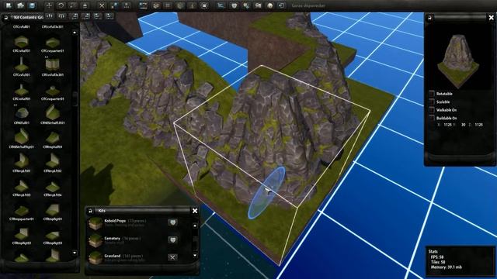Toggle the Scalable checkbox
Viewport: 497px width, 279px height.
pos(432,102)
